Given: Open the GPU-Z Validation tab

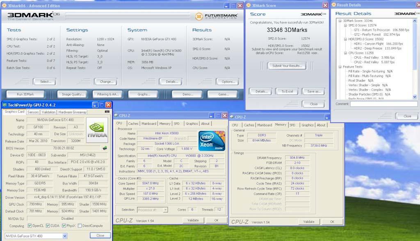Looking at the screenshot, I should (x=48, y=112).
